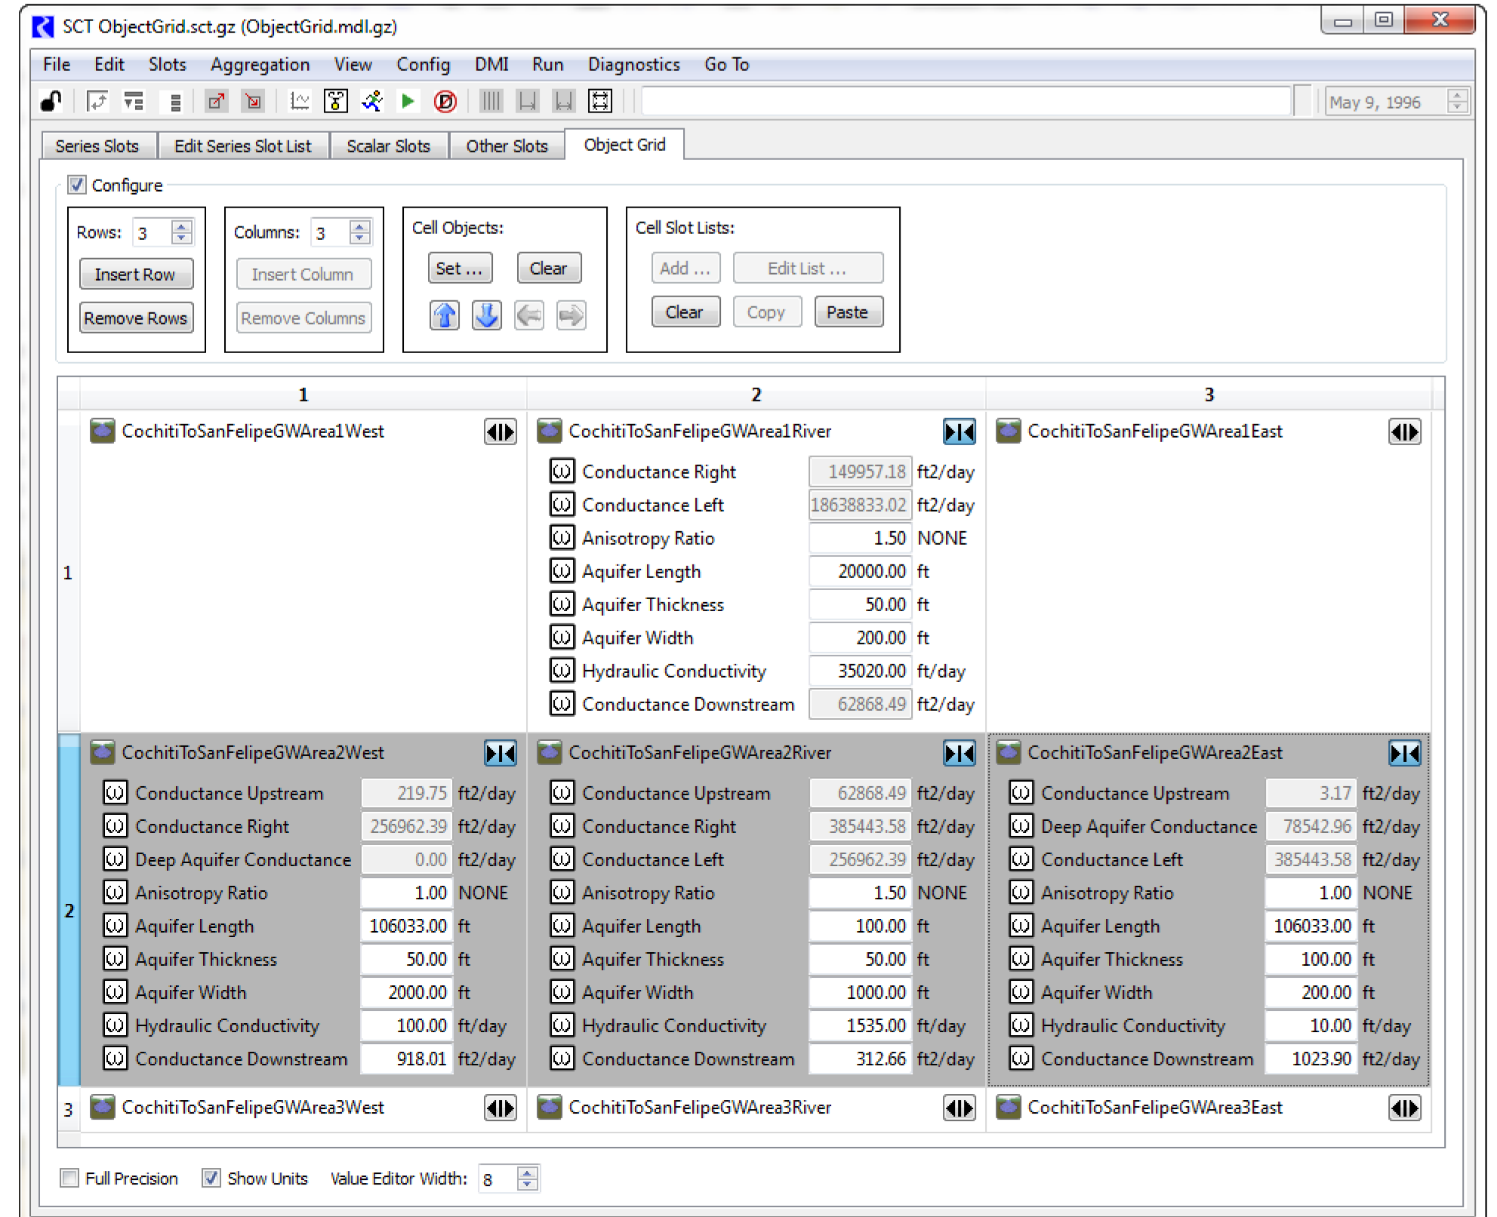Collapse CochitiToSanFelipeGWArea2River cell slots
The height and width of the screenshot is (1217, 1497).
959,753
